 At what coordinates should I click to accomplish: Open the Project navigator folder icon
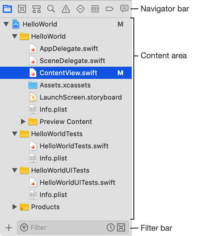7,9
